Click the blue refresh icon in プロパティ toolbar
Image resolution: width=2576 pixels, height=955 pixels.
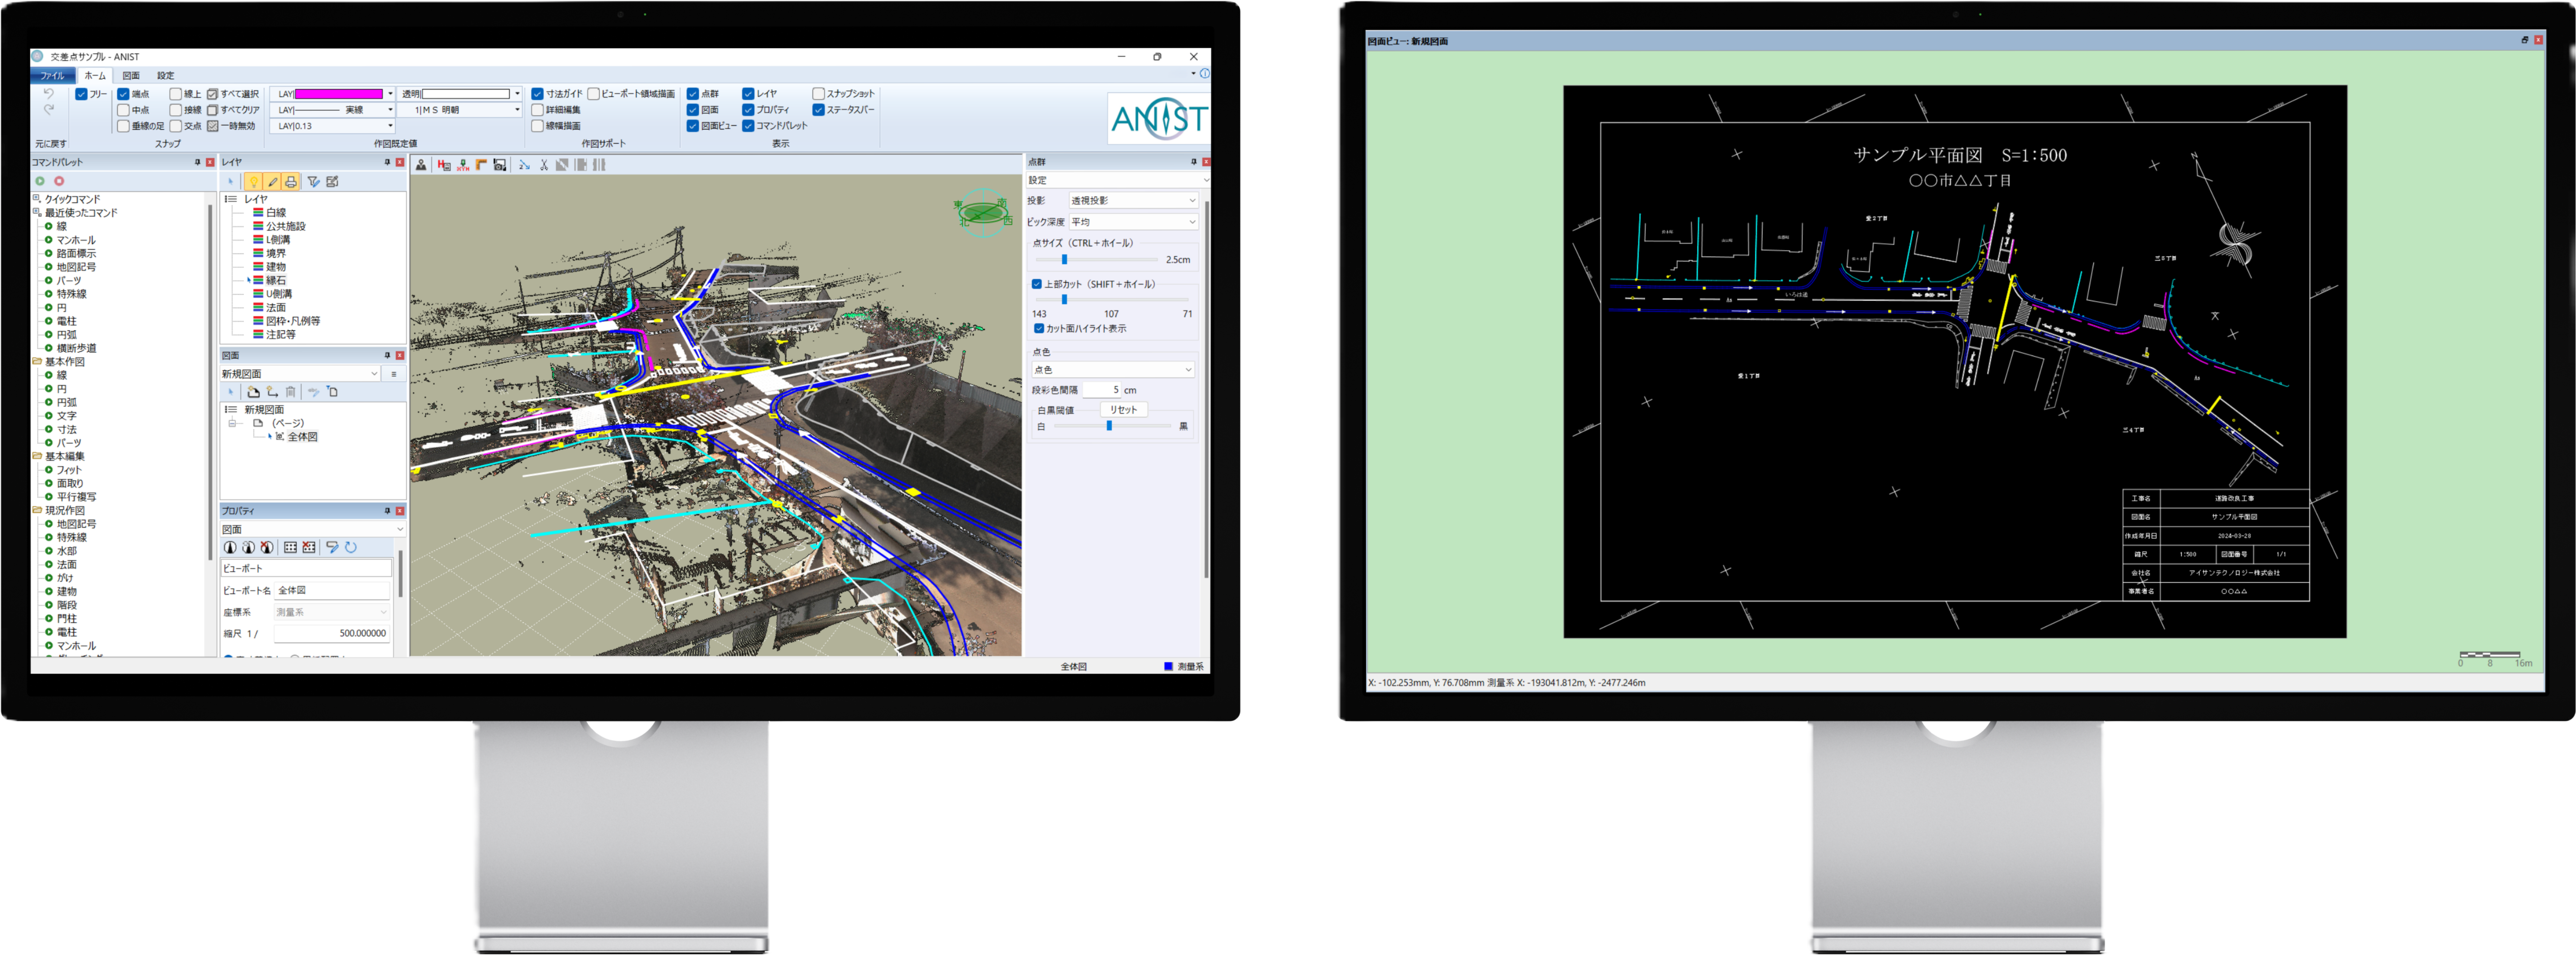click(351, 547)
